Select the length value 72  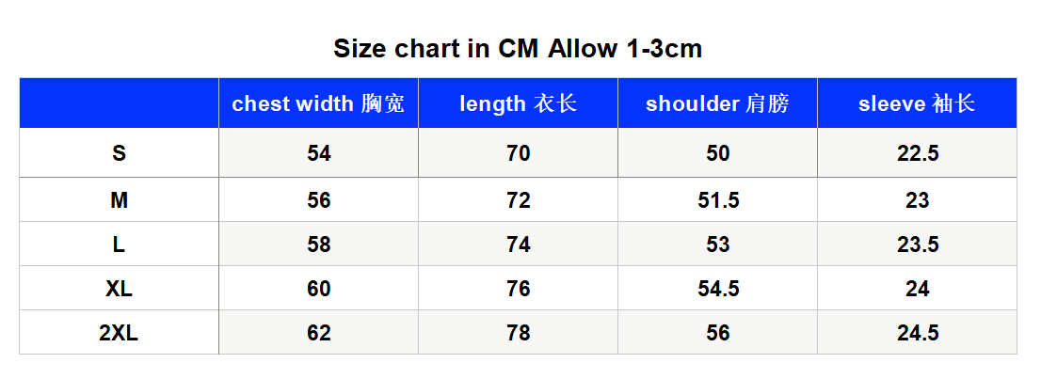(x=518, y=199)
